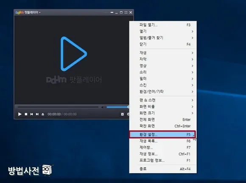Maximize the 팟플레이어 window
Viewport: 246px width, 183px height.
[121, 12]
